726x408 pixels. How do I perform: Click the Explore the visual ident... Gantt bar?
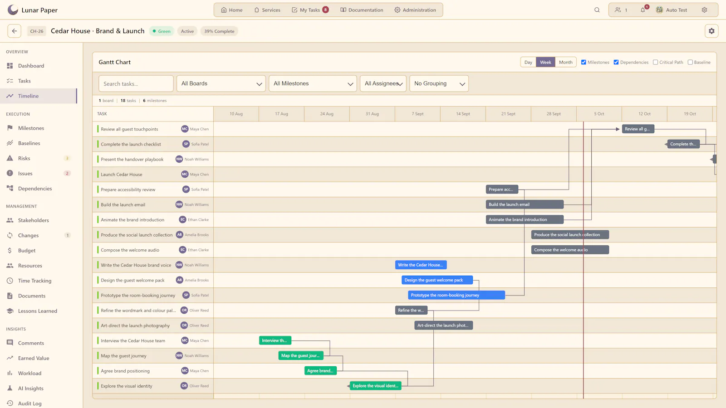376,386
